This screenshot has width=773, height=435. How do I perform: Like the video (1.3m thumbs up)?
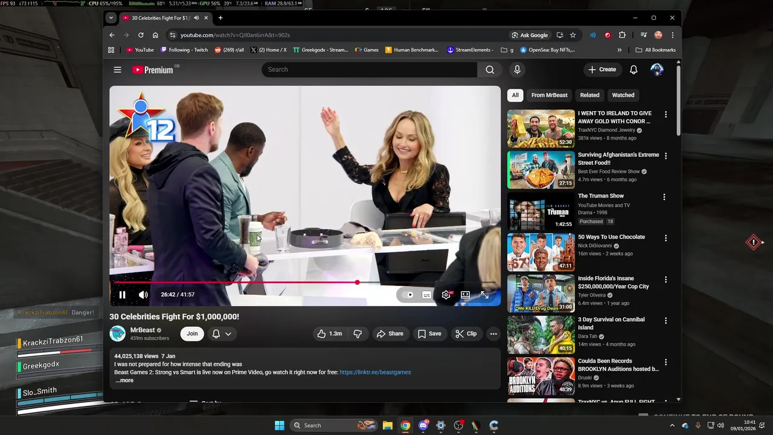(330, 333)
